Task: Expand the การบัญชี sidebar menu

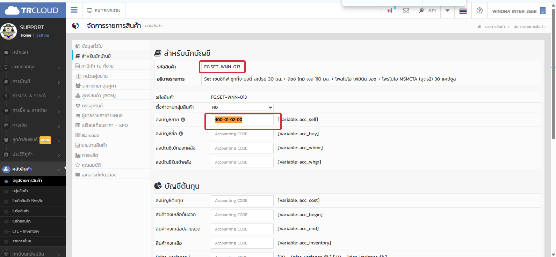Action: pyautogui.click(x=33, y=82)
